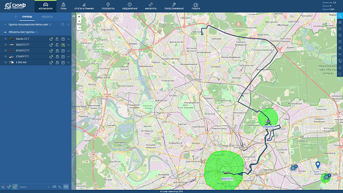Toggle follow checkbox for Е000ТО777

(63, 51)
